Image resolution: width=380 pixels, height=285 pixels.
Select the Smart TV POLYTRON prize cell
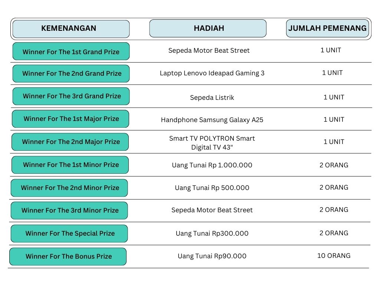[x=212, y=142]
